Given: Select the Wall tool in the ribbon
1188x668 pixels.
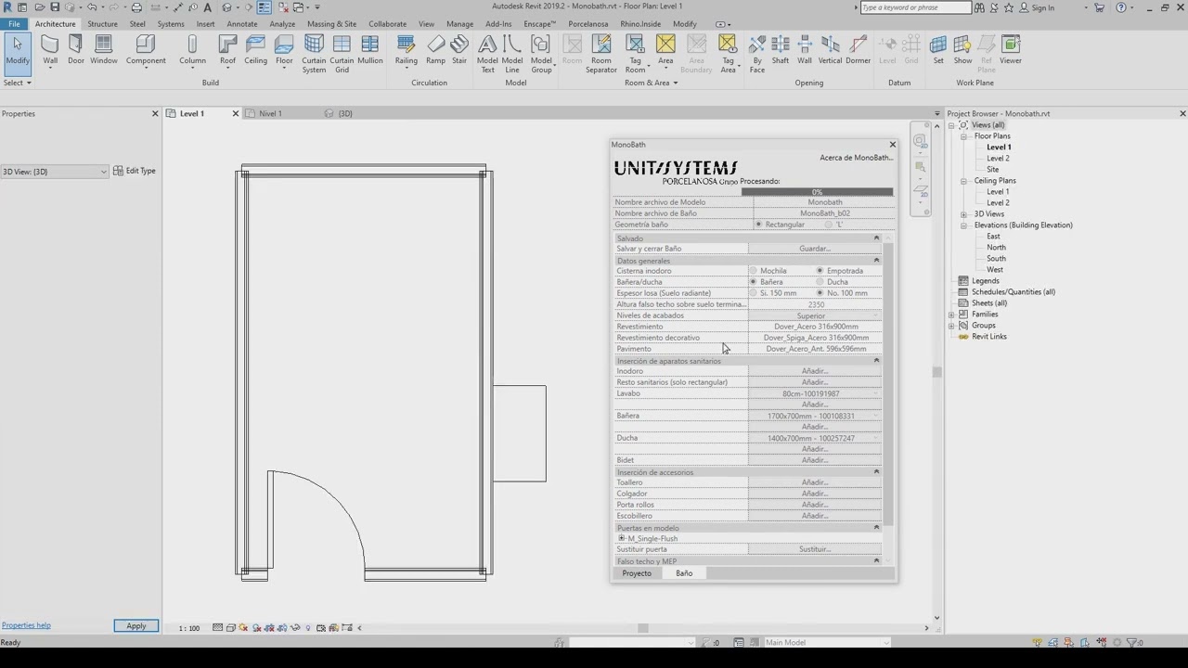Looking at the screenshot, I should tap(50, 50).
